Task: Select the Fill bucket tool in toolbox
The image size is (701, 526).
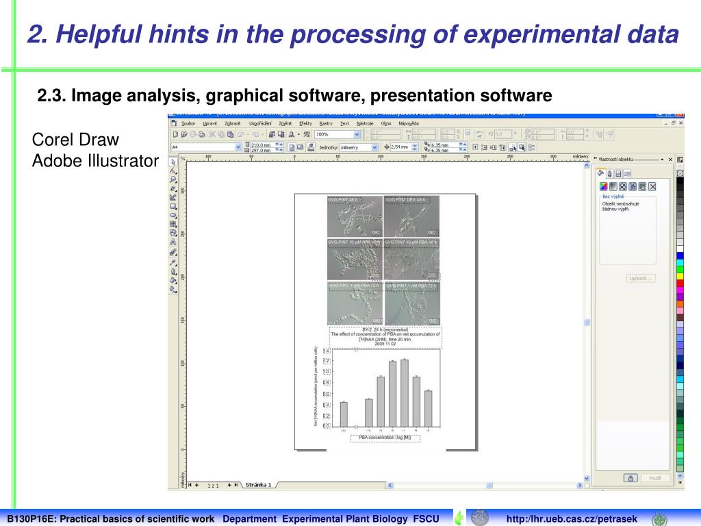Action: click(x=173, y=279)
